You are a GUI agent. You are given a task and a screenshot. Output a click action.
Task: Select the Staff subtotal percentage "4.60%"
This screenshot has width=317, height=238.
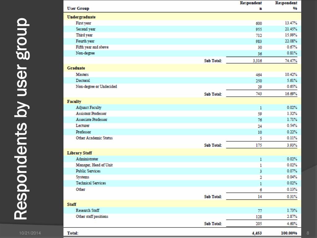click(292, 224)
